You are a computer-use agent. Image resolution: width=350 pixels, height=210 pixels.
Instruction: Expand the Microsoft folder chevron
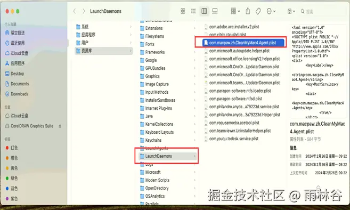click(194, 172)
